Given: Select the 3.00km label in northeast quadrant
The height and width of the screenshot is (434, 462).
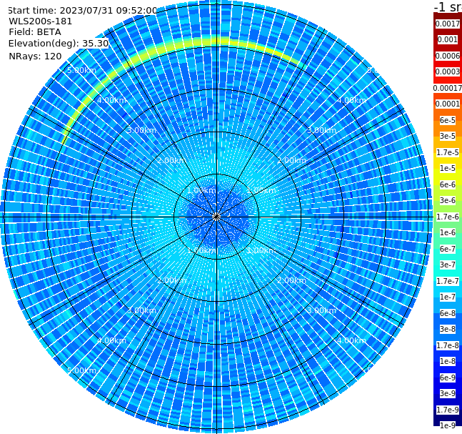Looking at the screenshot, I should point(321,130).
